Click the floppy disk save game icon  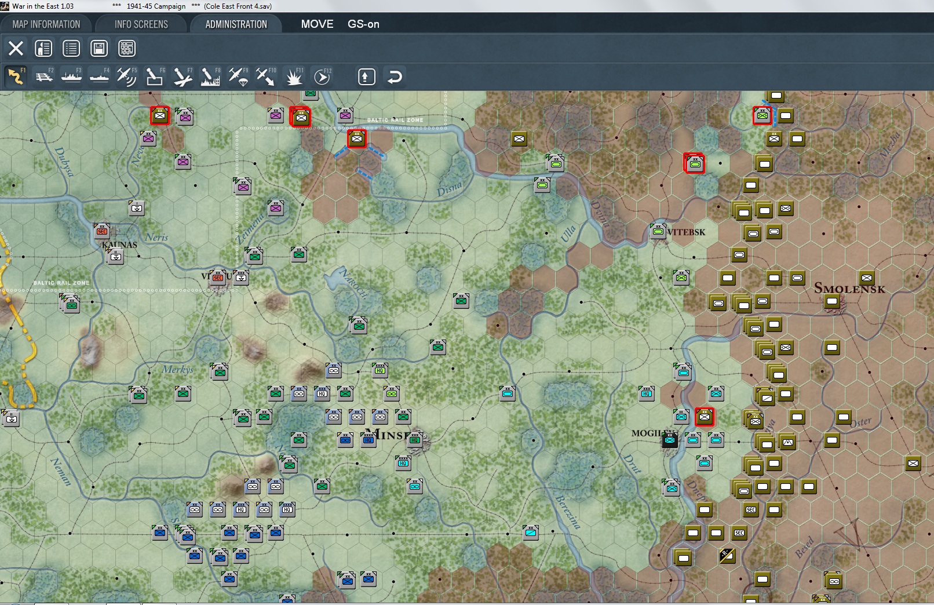tap(99, 48)
